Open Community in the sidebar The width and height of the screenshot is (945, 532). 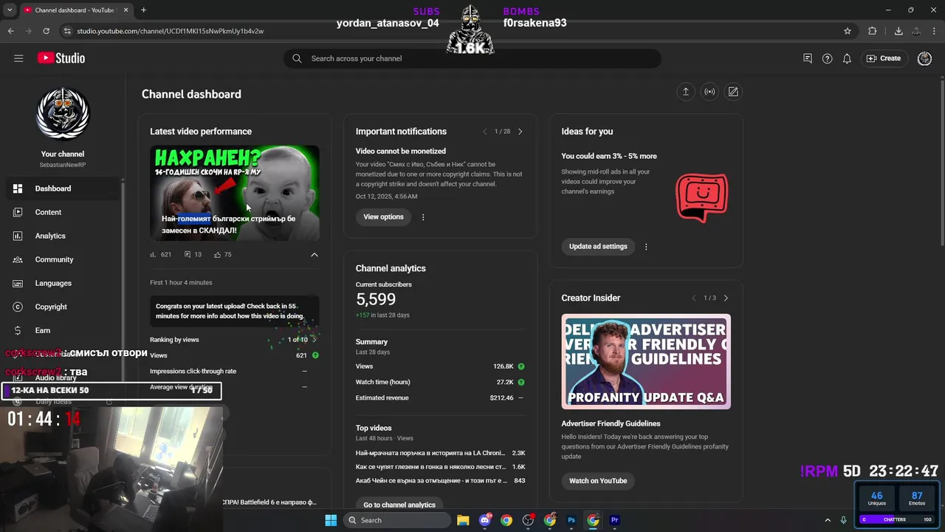[x=62, y=259]
